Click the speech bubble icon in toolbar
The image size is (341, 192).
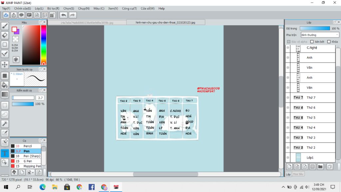21,15
